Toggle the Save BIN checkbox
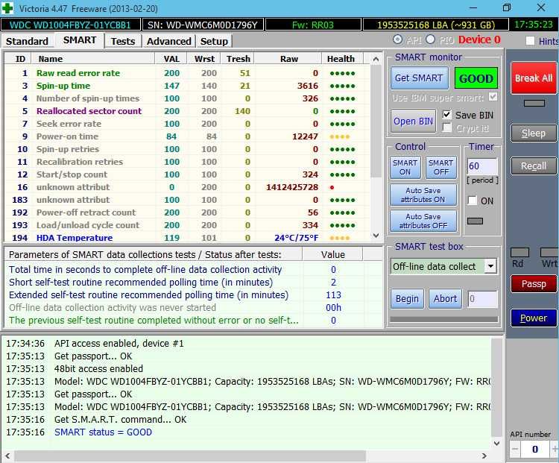The image size is (559, 463). (447, 115)
